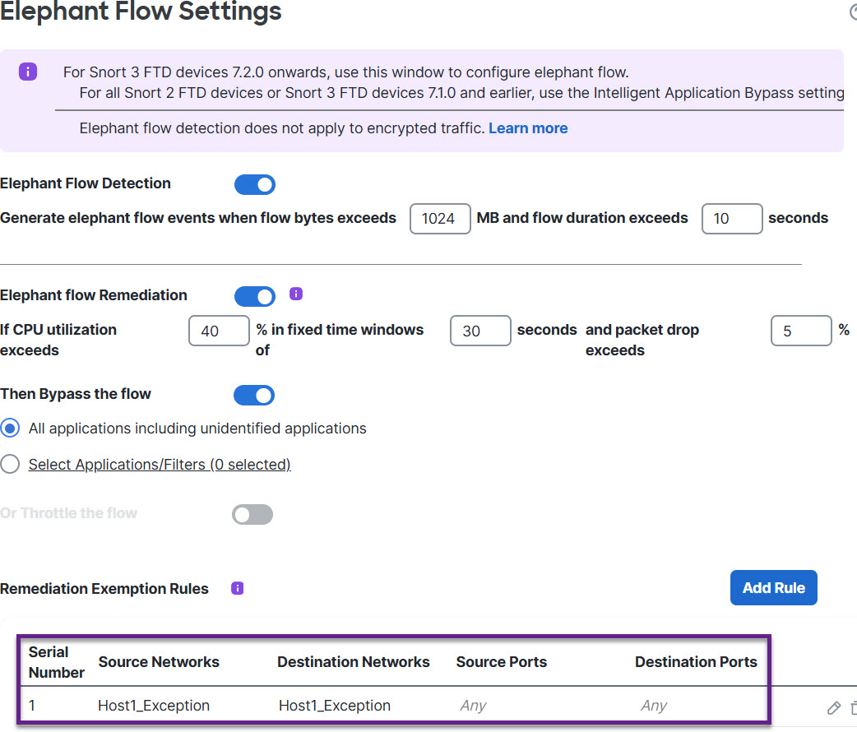Click info icon beside Elephant flow Remediation
This screenshot has height=732, width=857.
[x=297, y=294]
